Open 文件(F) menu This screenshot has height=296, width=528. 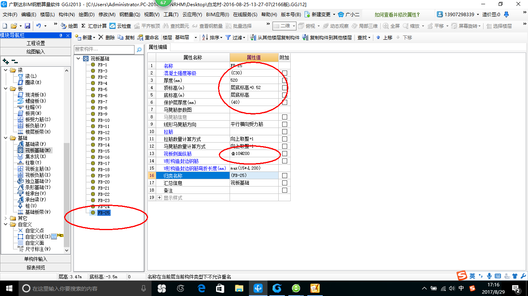point(10,15)
